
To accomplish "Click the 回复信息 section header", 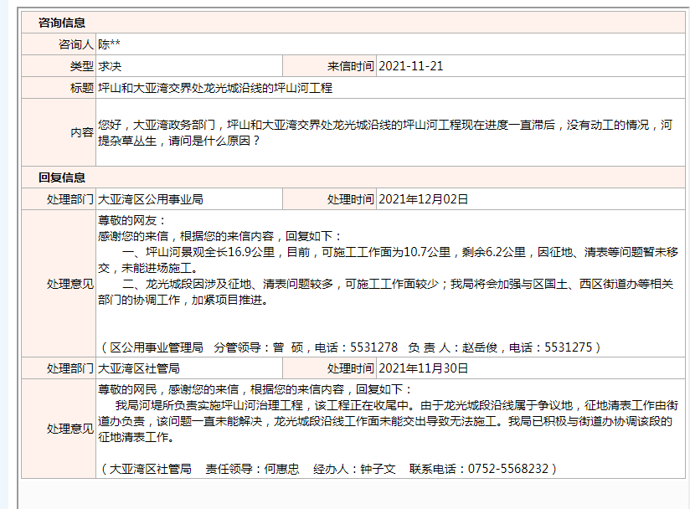I will [x=62, y=177].
